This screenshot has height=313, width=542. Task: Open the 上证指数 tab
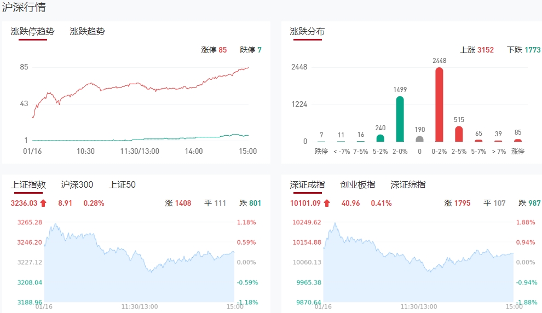28,185
